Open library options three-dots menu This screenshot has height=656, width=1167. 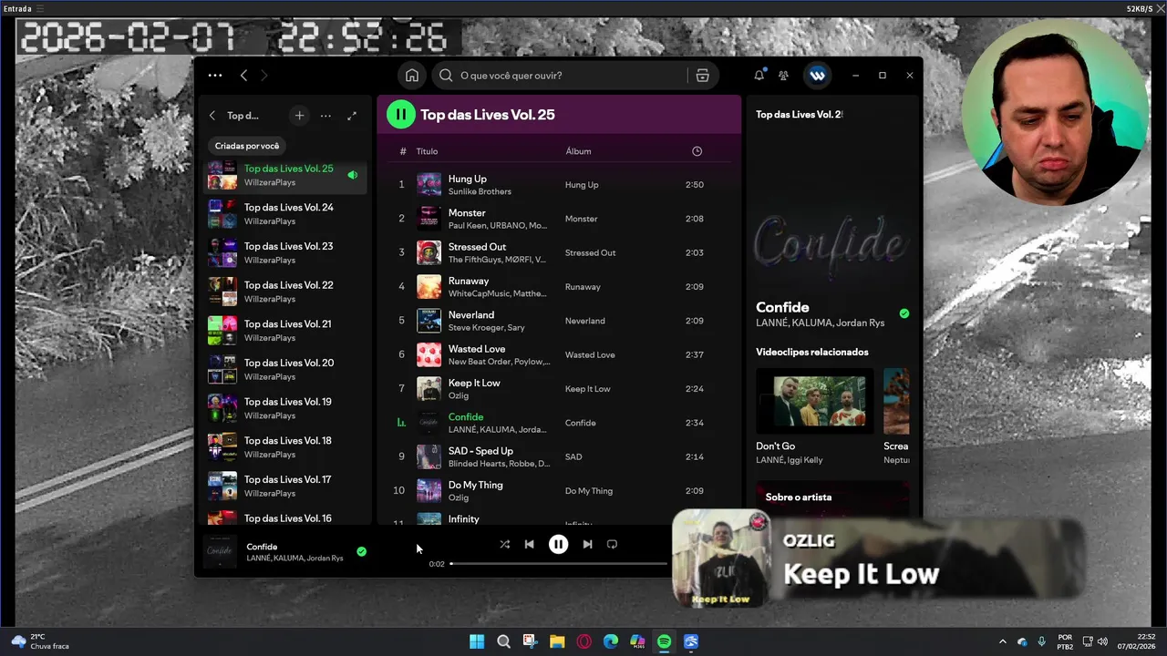[325, 116]
